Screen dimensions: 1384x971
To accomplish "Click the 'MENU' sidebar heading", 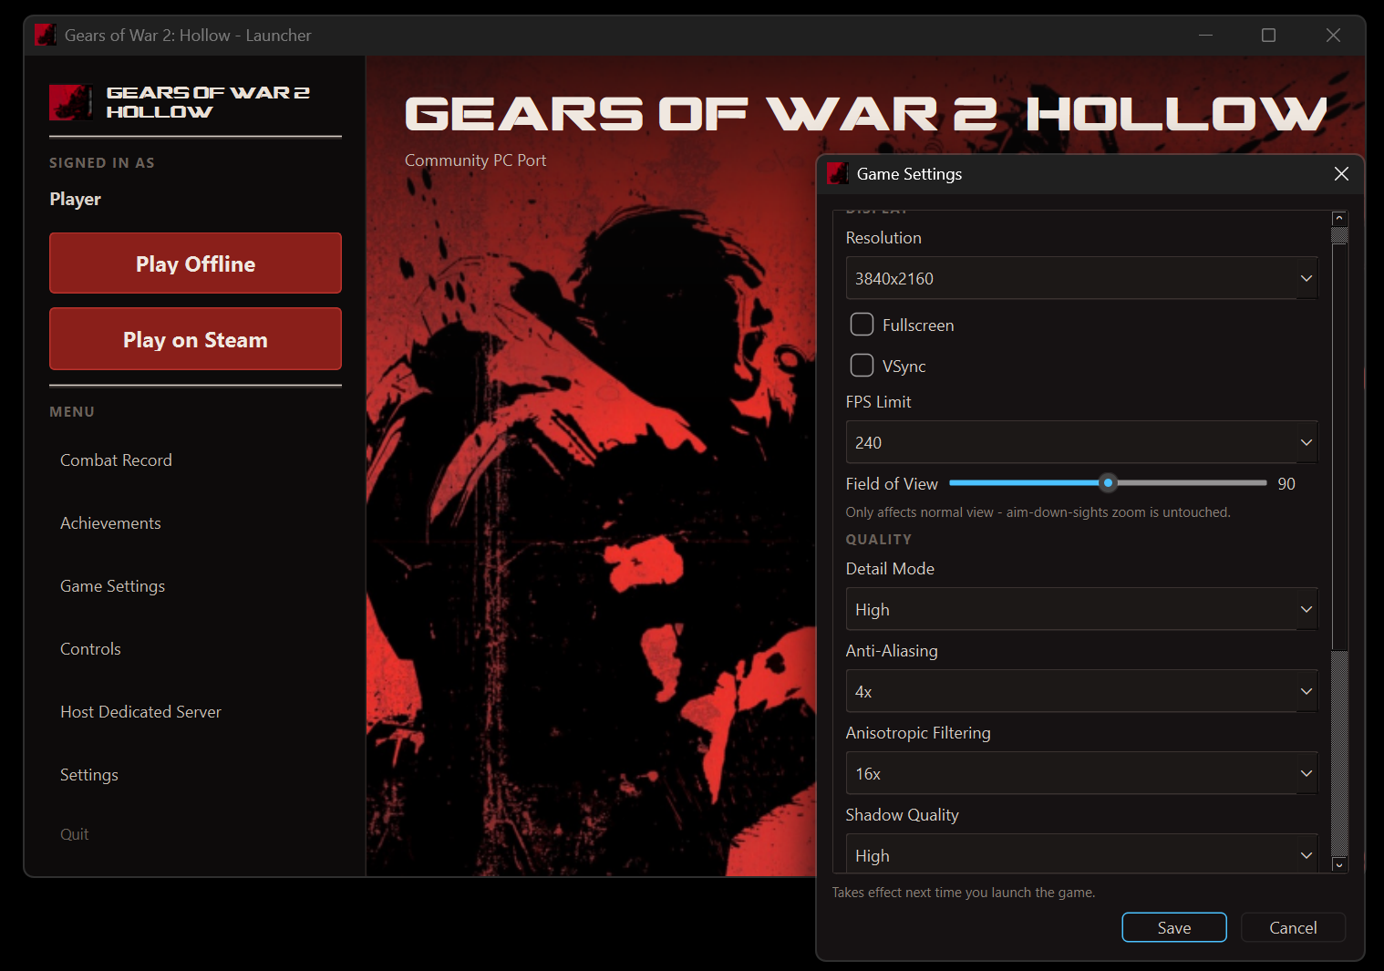I will (x=72, y=412).
